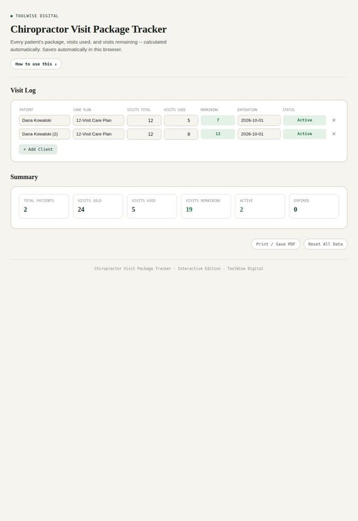Viewport: 358px width, 521px height.
Task: Click the Visit Log heading
Action: click(23, 90)
